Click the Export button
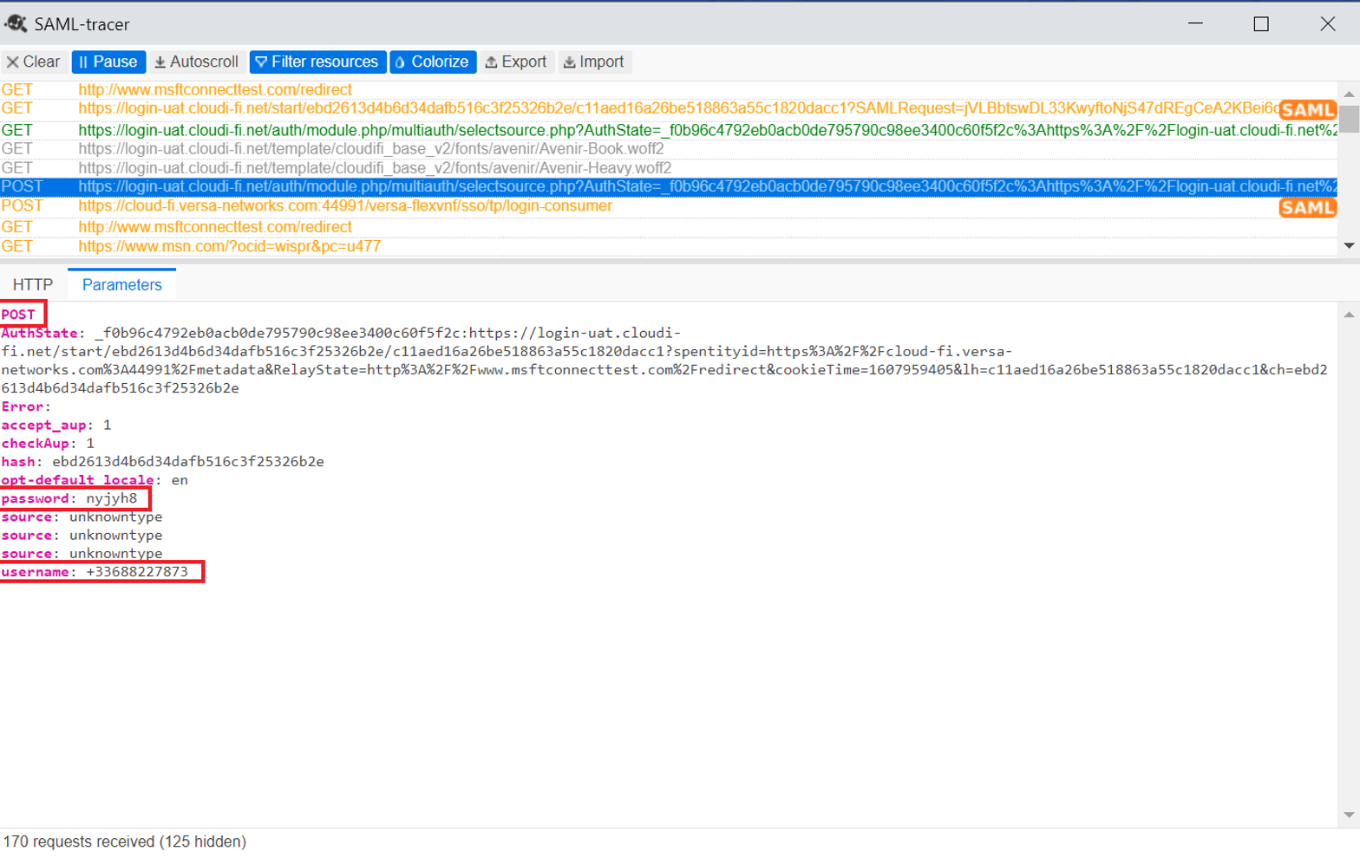This screenshot has width=1360, height=858. coord(516,62)
